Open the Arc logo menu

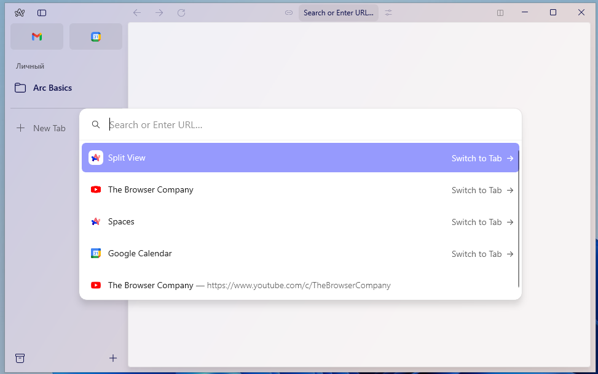pos(20,13)
